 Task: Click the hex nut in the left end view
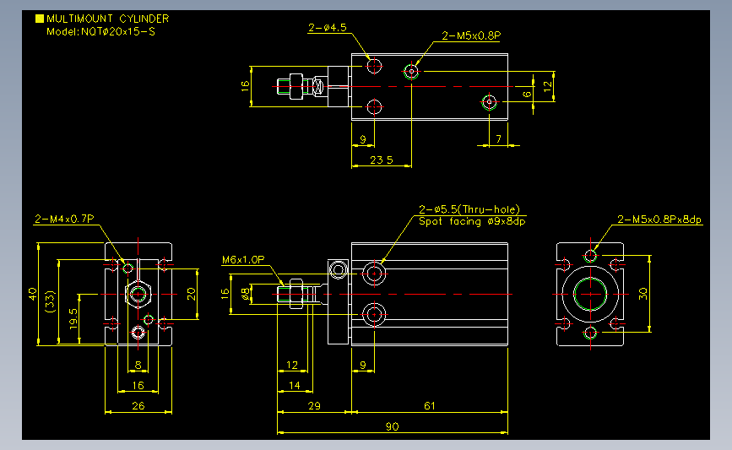(x=138, y=294)
